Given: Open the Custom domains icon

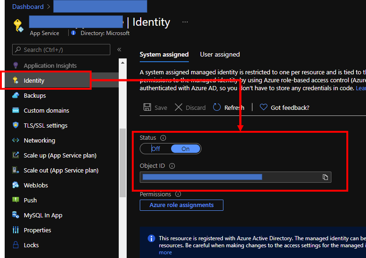Looking at the screenshot, I should 15,110.
